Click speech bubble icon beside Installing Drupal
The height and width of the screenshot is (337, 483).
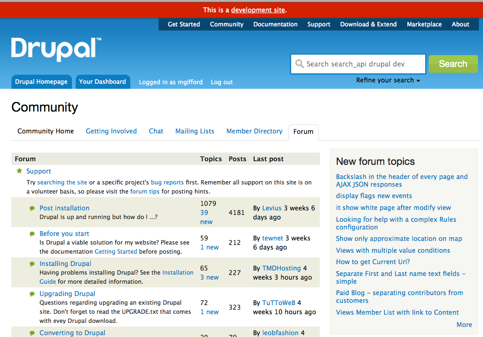pos(32,264)
